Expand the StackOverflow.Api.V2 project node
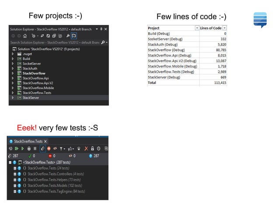Screen dimensions: 279x209 (x=13, y=83)
